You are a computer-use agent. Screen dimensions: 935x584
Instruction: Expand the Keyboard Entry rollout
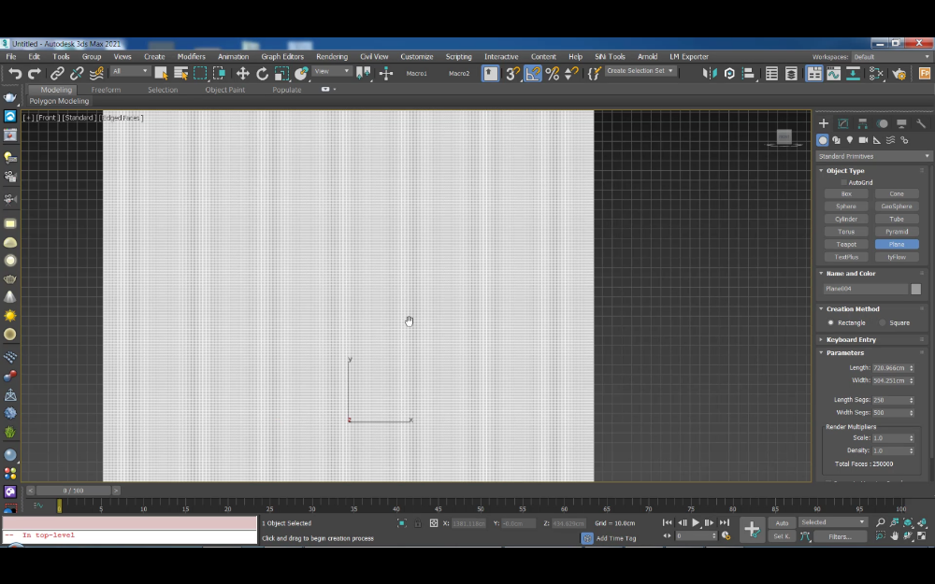851,339
